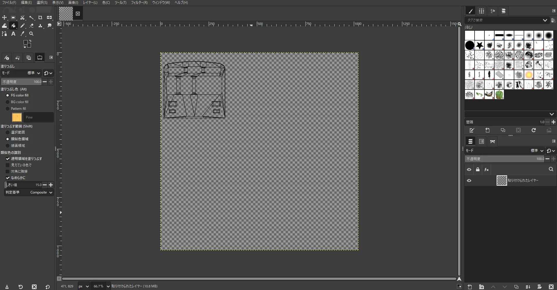Select the Text tool

pos(13,34)
